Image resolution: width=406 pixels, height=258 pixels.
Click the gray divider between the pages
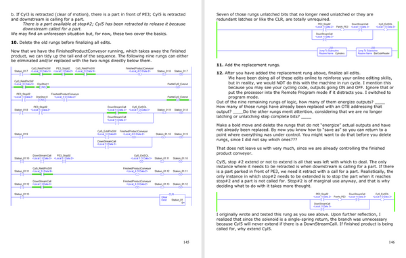click(203, 129)
